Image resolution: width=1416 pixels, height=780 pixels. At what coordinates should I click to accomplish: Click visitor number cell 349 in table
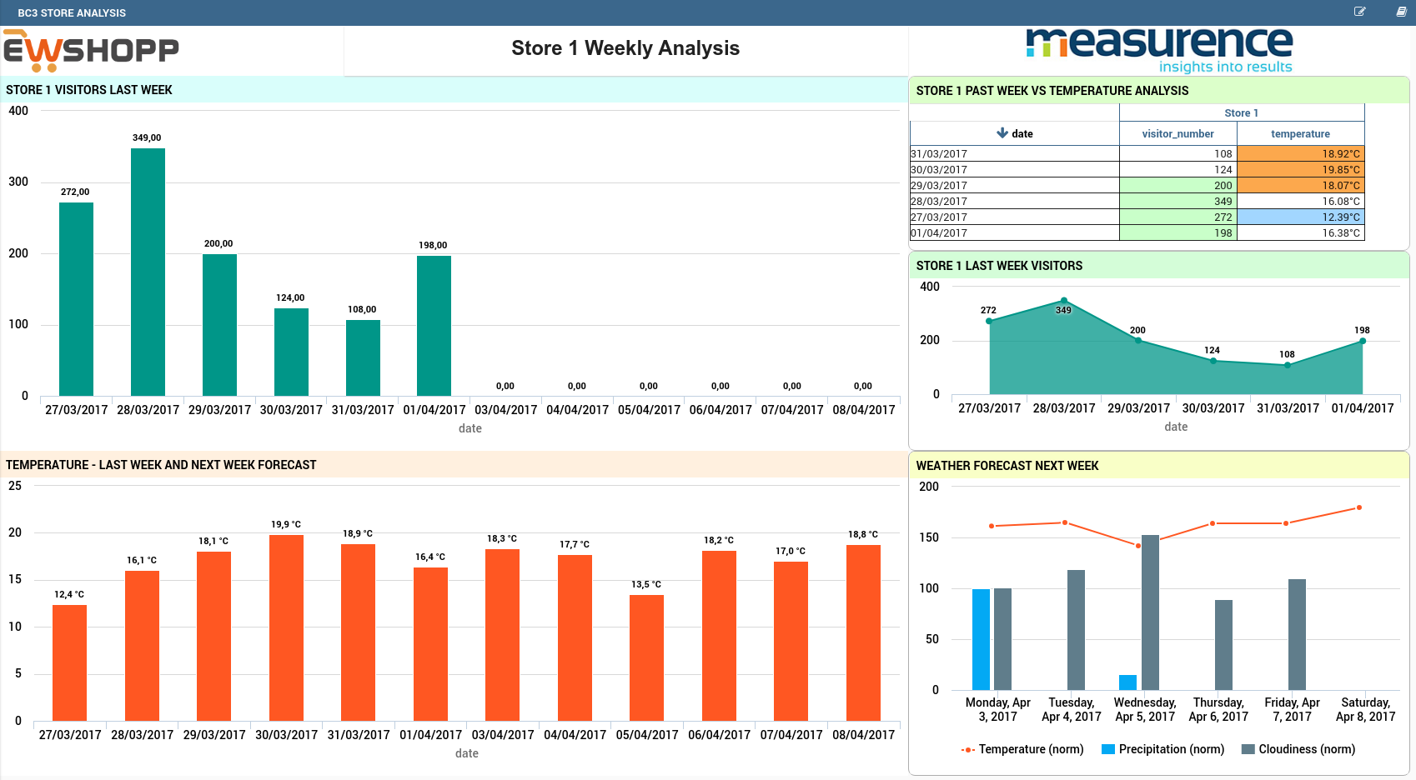click(1177, 201)
